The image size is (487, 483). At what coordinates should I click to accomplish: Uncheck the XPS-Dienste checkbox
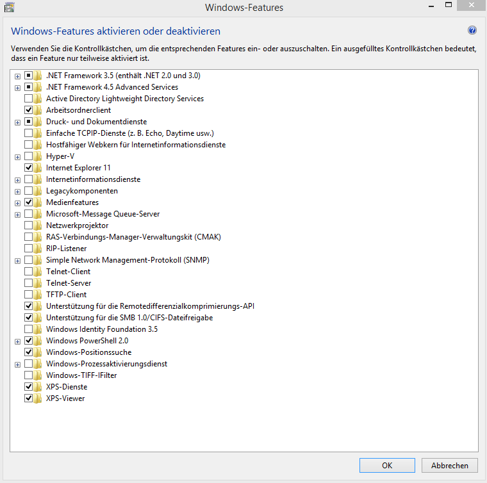click(x=28, y=386)
